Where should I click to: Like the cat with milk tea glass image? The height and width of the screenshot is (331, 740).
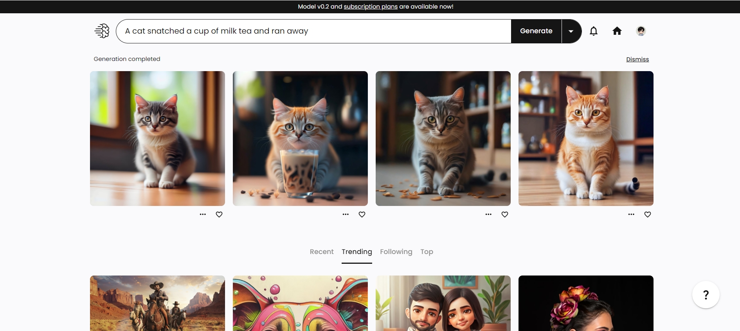click(x=362, y=215)
